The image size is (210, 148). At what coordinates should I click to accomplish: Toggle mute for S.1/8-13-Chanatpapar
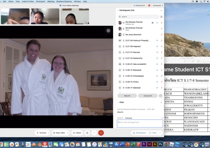tap(162, 76)
